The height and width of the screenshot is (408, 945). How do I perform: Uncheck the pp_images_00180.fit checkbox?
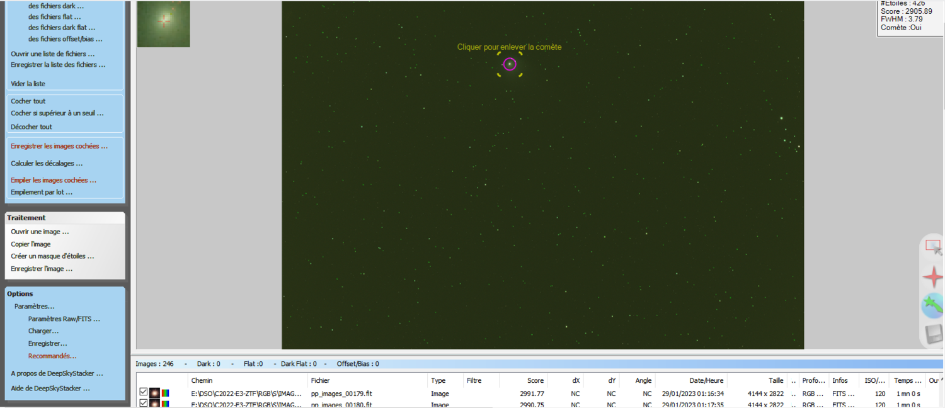click(144, 404)
